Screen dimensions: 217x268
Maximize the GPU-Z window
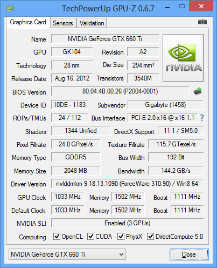[182, 6]
